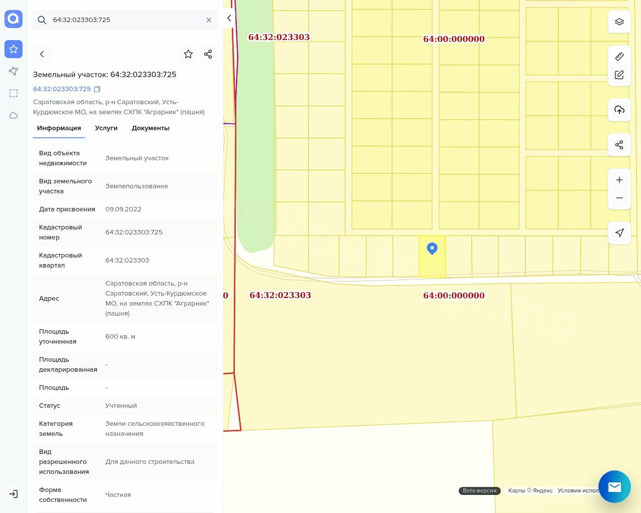Zoom out of the map
The width and height of the screenshot is (641, 513).
click(619, 198)
